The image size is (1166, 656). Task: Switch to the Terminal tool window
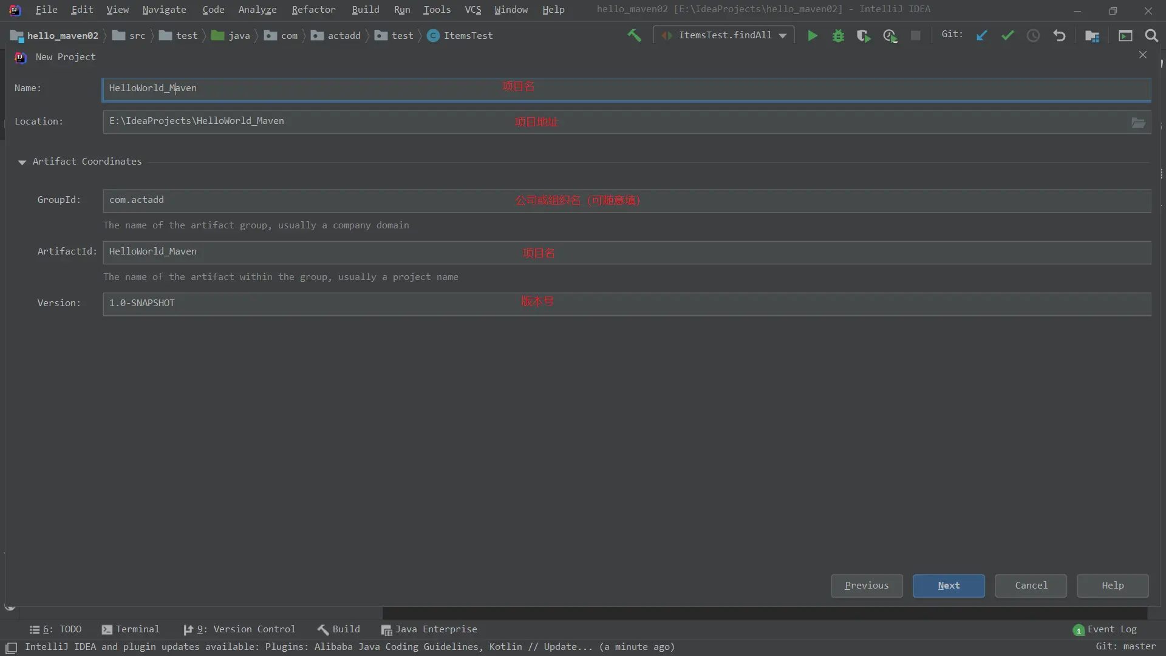pyautogui.click(x=131, y=629)
